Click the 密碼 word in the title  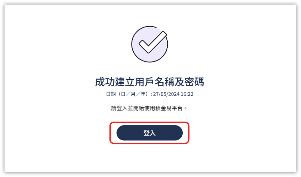point(194,82)
